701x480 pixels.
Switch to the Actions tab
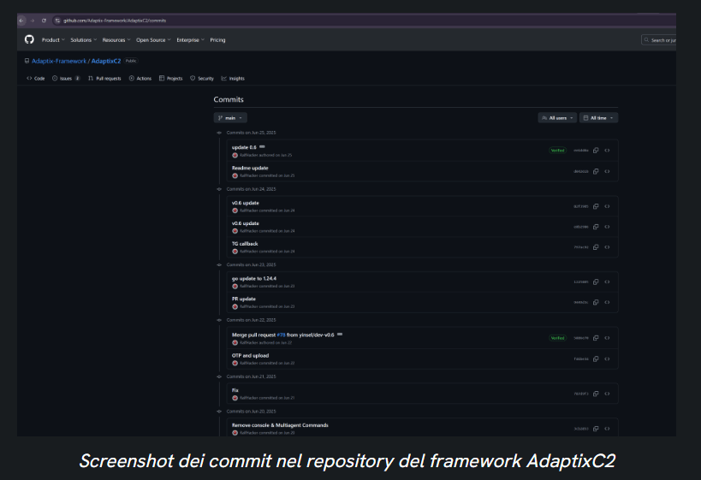(140, 78)
